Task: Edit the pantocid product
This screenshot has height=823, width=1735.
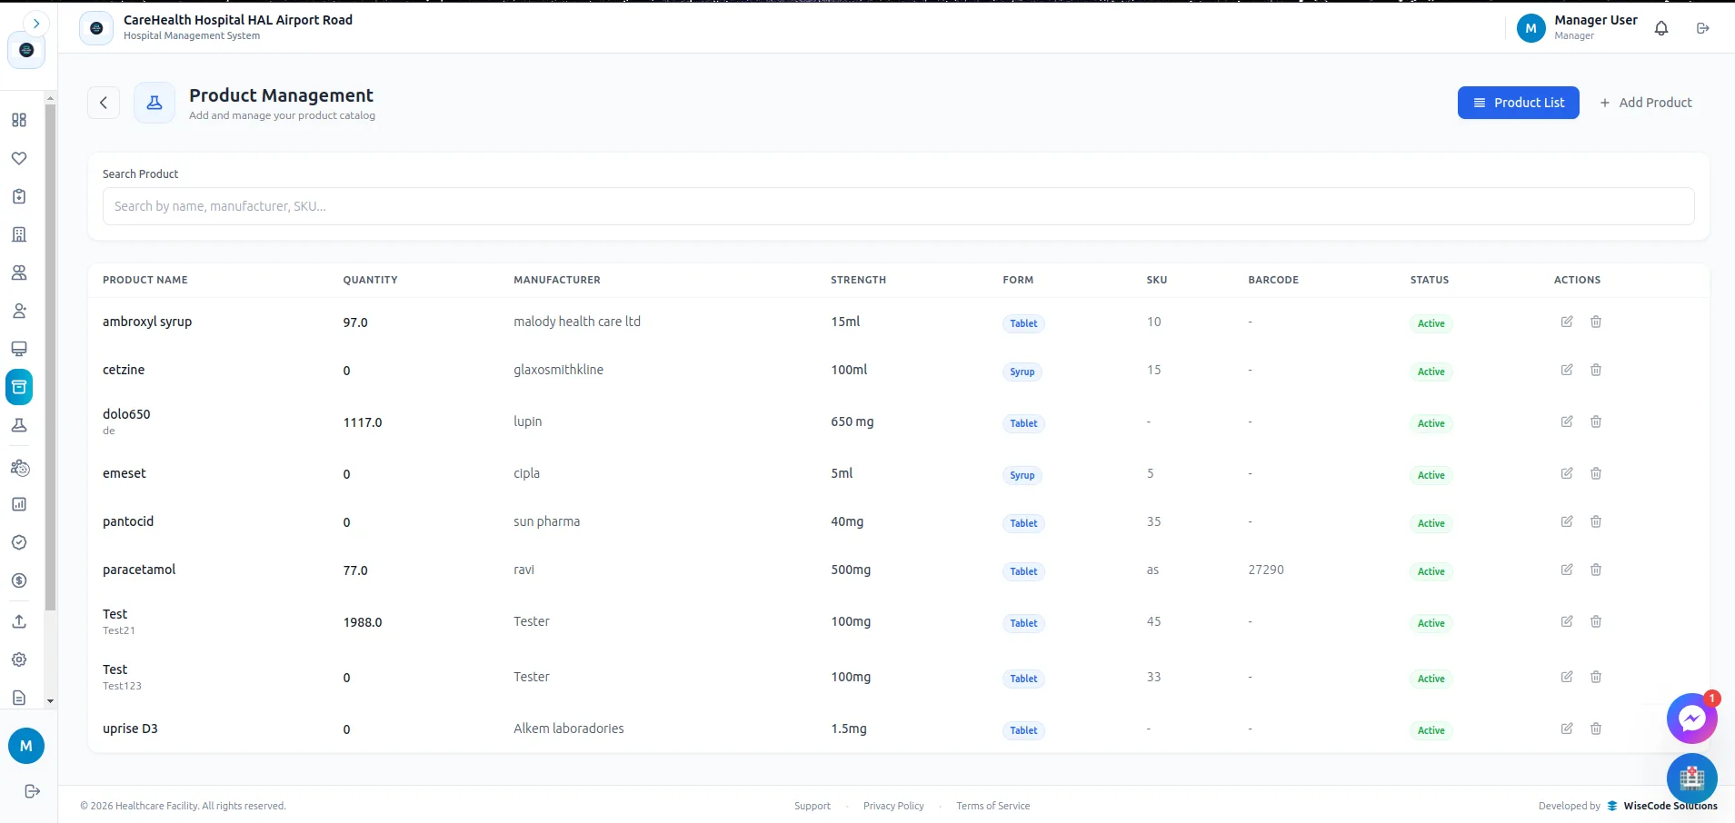Action: [1567, 521]
